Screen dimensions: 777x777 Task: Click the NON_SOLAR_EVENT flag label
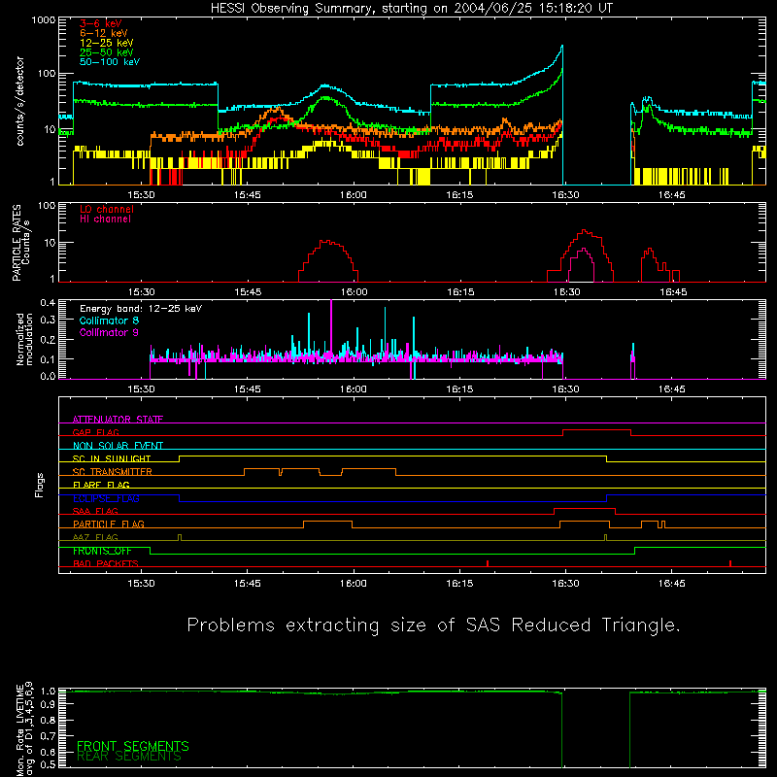118,446
